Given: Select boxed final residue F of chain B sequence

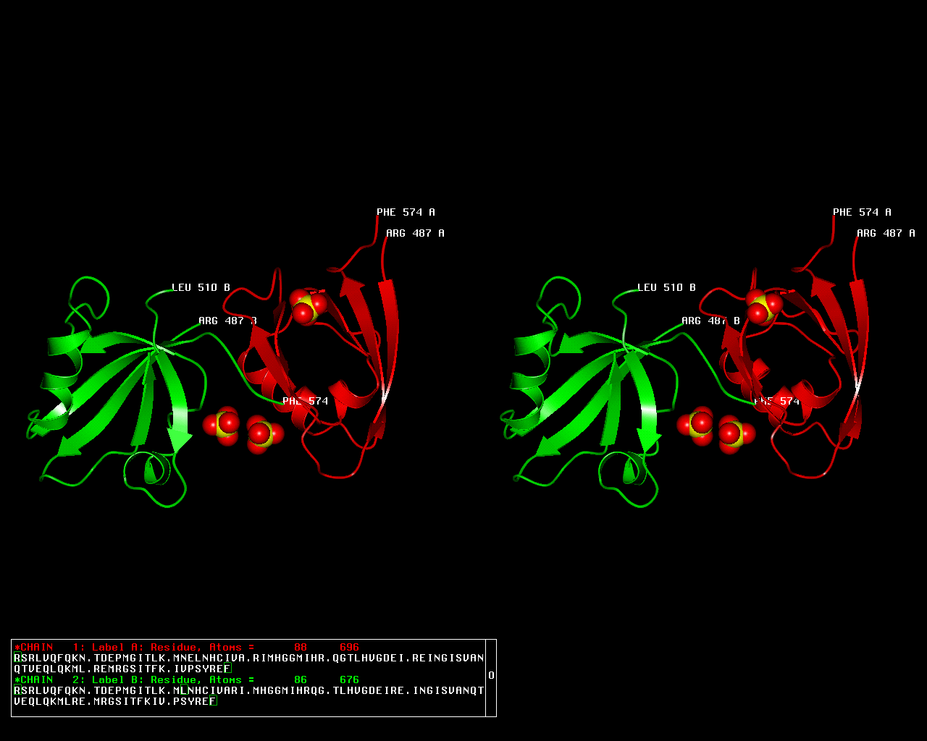Looking at the screenshot, I should pyautogui.click(x=213, y=701).
